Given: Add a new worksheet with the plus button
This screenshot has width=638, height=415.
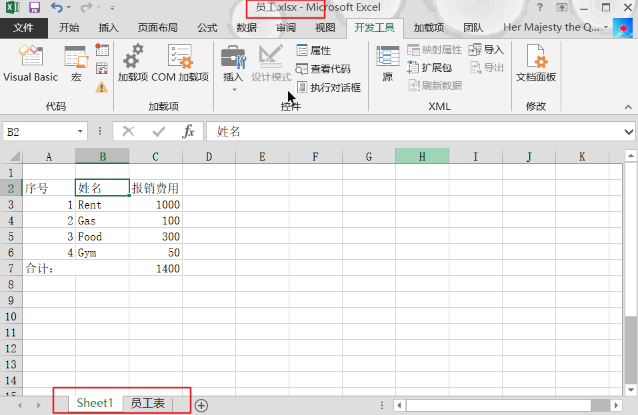Looking at the screenshot, I should (201, 405).
